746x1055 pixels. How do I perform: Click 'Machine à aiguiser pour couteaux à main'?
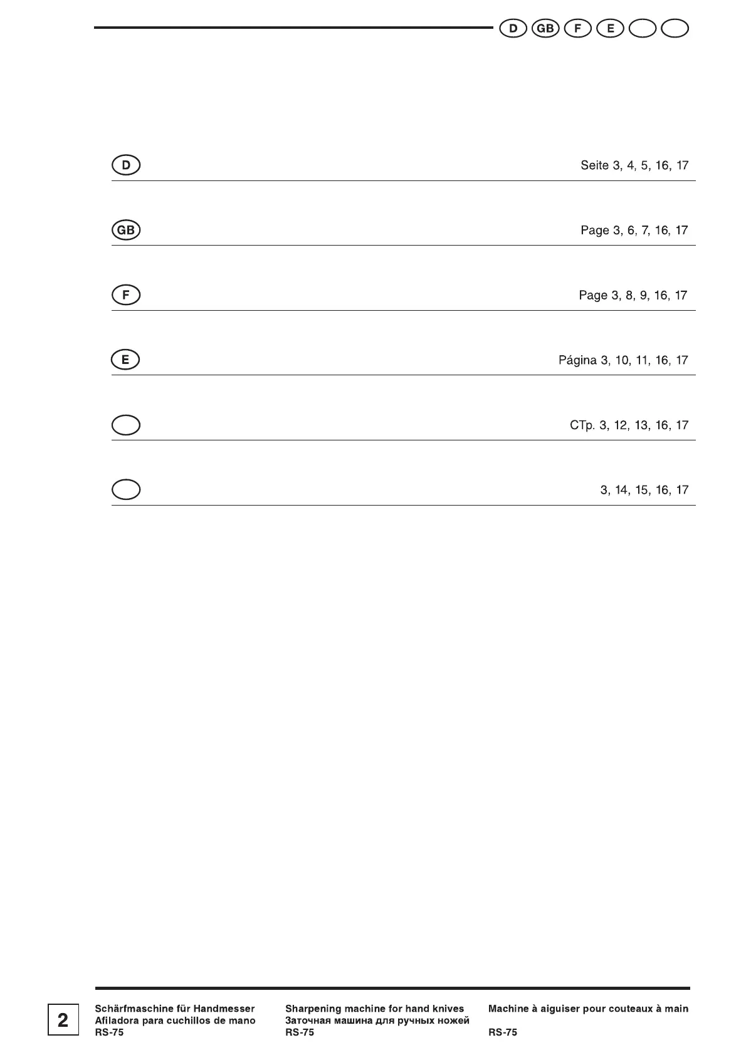[x=588, y=1009]
